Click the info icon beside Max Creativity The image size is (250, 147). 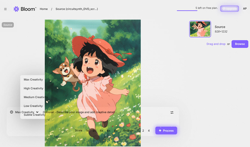point(11,112)
